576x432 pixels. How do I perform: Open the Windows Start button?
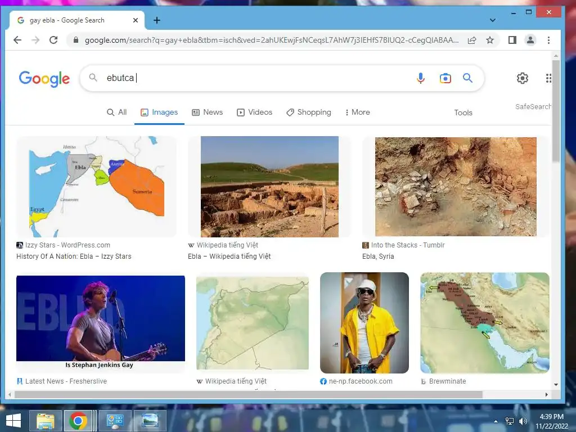tap(13, 421)
